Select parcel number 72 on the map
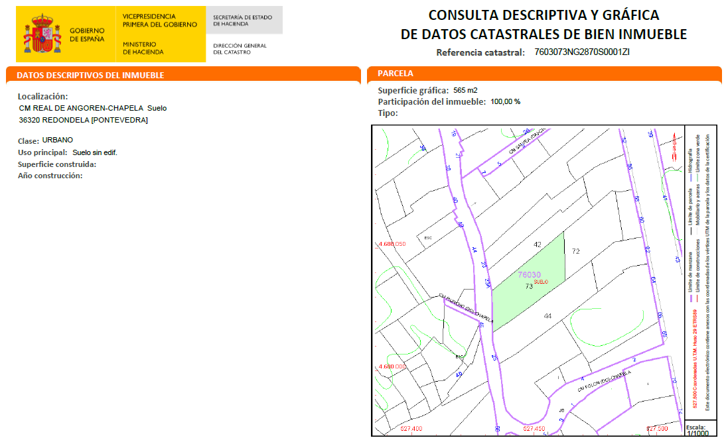This screenshot has height=442, width=726. point(575,251)
